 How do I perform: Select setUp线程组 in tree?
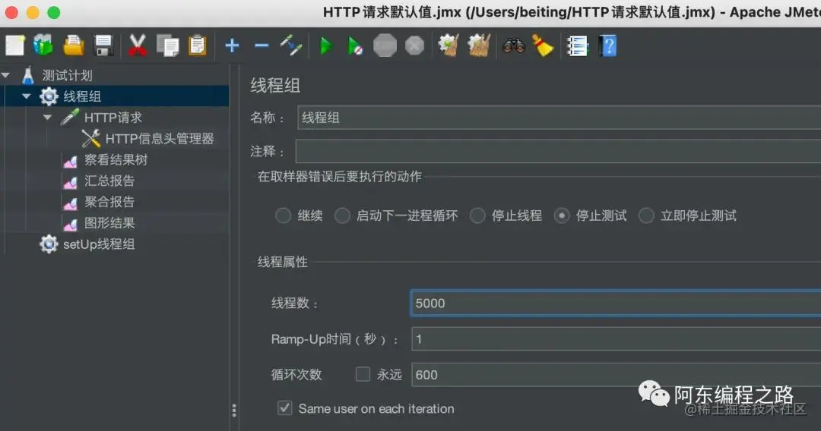coord(99,244)
